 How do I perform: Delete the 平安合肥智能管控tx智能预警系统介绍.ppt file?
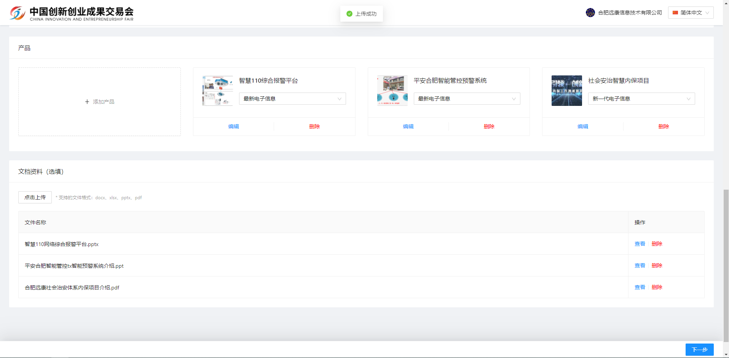click(x=657, y=265)
